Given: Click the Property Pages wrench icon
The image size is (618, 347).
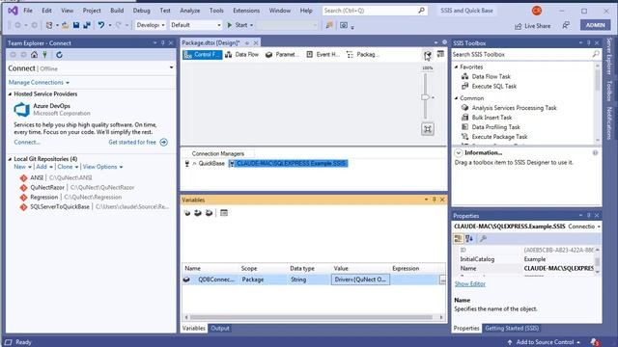Looking at the screenshot, I should pyautogui.click(x=483, y=238).
